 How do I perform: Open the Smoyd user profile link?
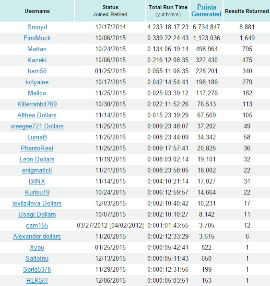click(37, 27)
